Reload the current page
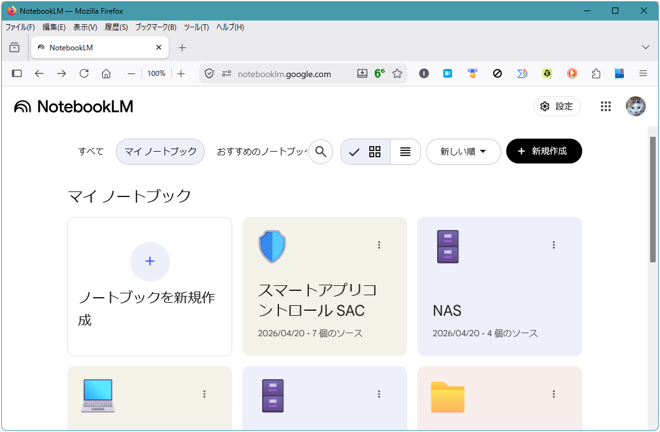660x432 pixels. pos(84,73)
